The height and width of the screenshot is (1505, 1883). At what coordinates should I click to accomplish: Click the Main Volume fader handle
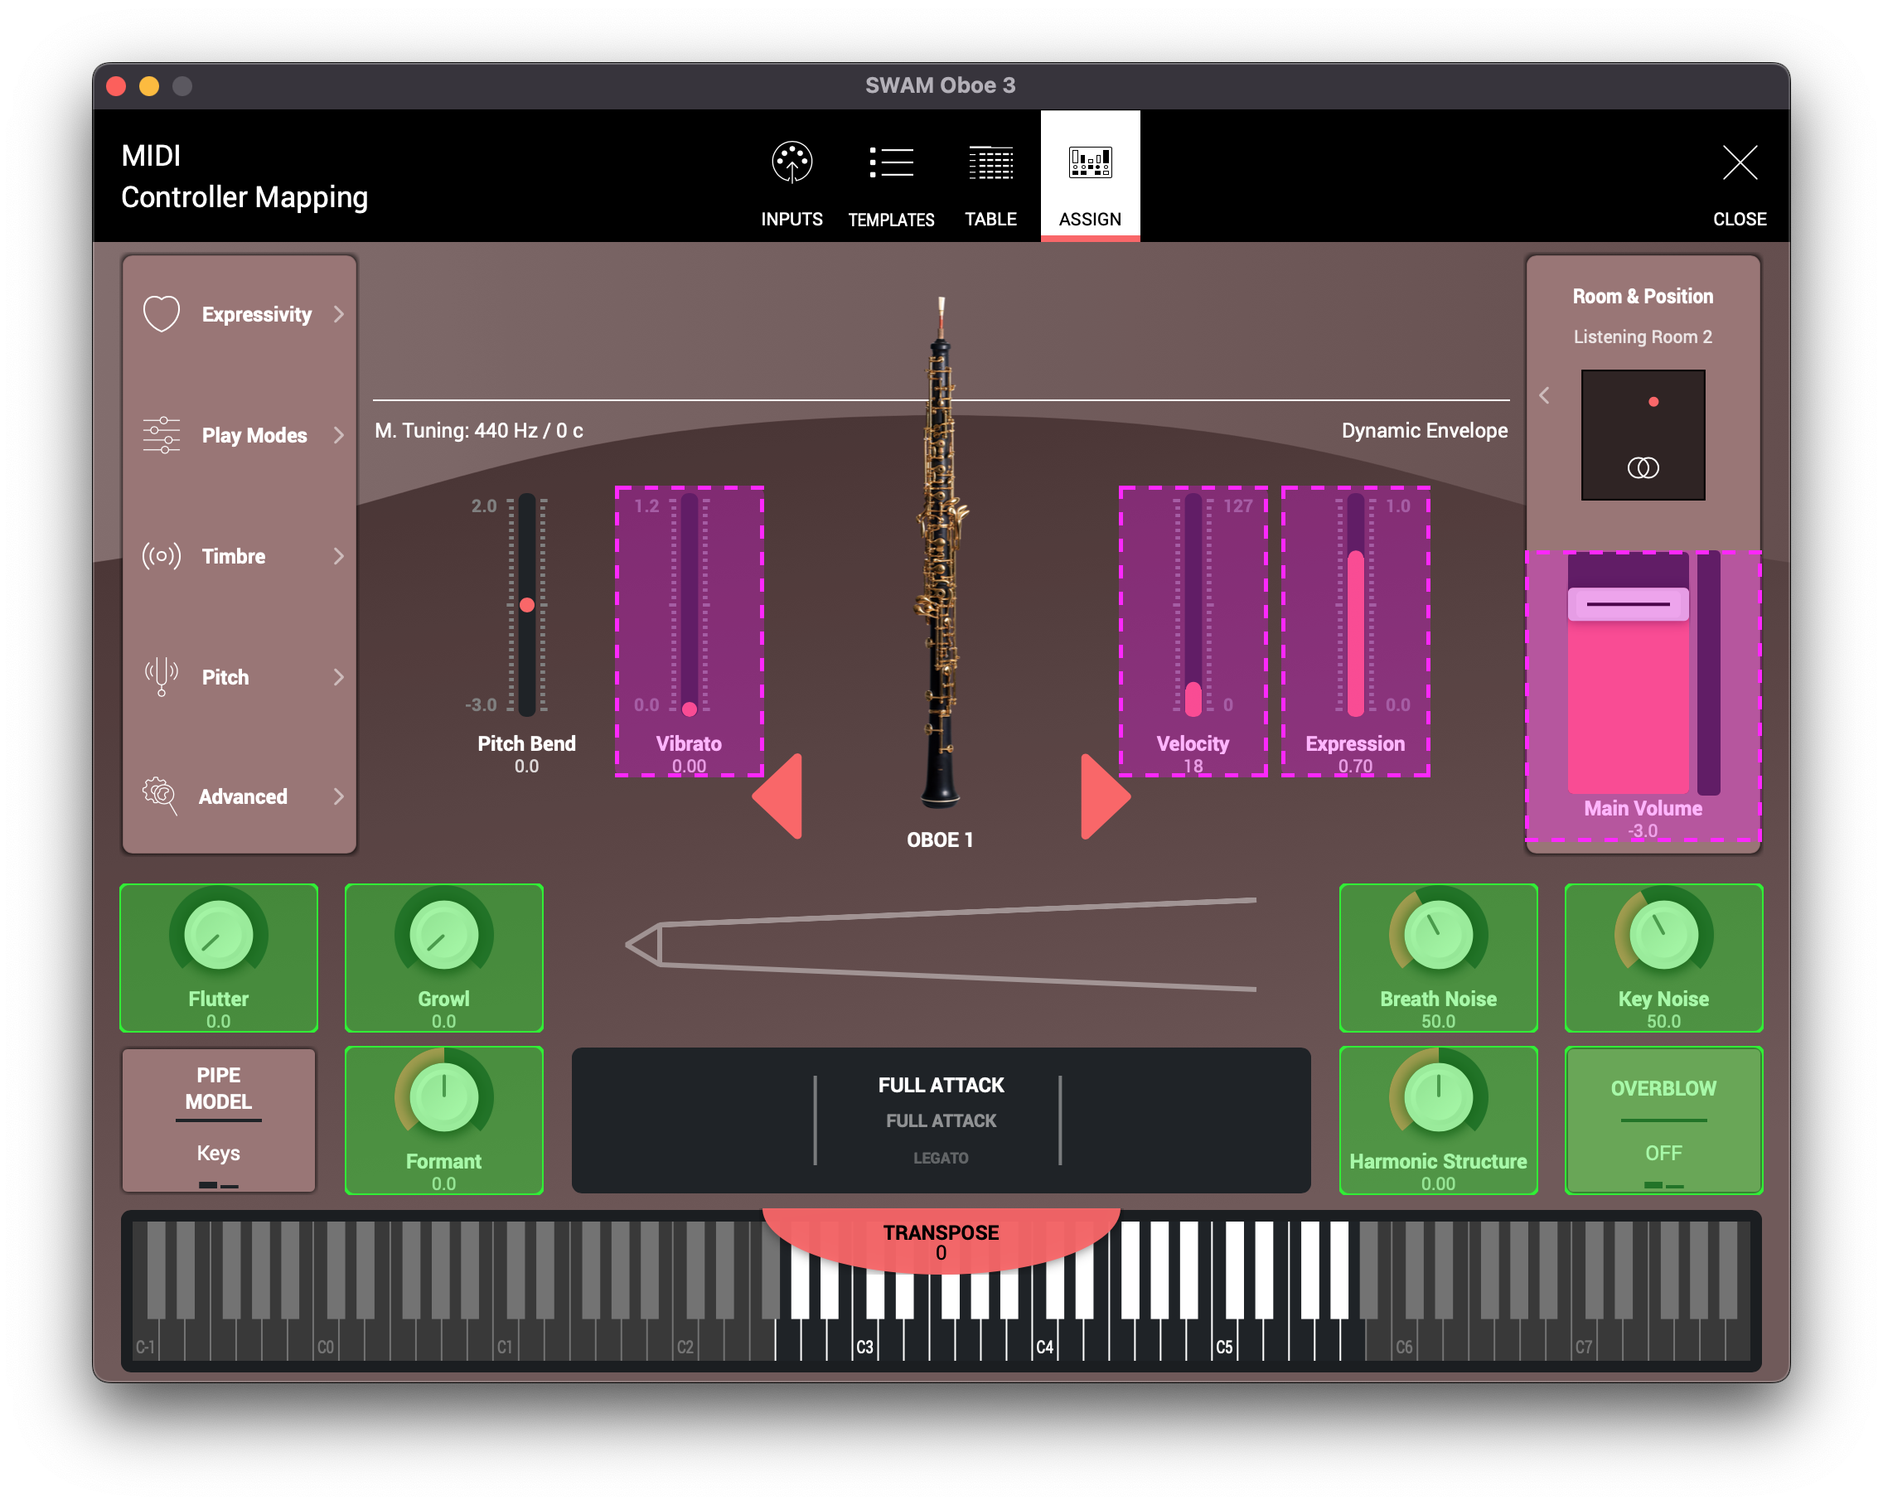1627,604
